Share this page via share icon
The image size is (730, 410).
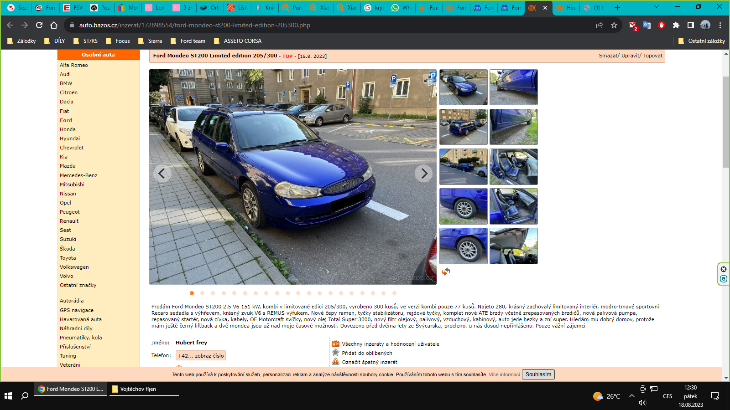(x=600, y=25)
